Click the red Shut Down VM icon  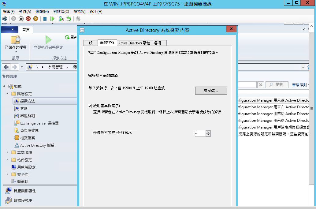tap(28, 19)
